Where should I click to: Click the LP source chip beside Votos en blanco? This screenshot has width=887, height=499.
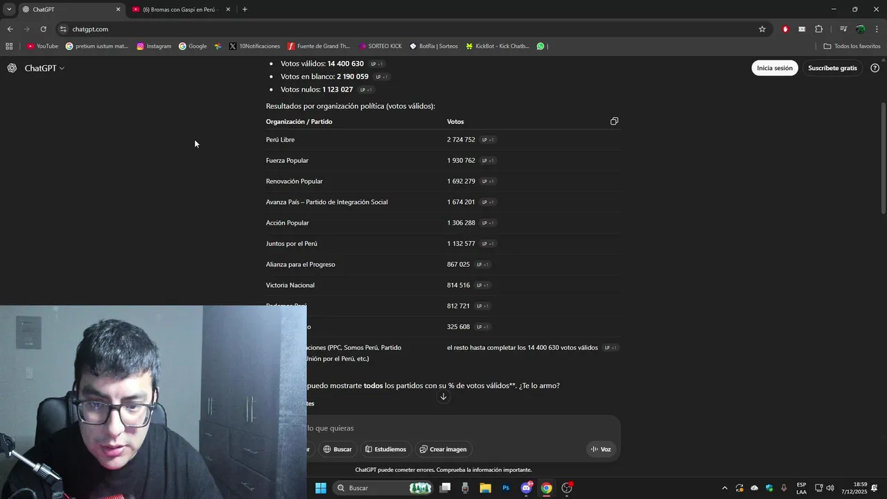[x=382, y=77]
